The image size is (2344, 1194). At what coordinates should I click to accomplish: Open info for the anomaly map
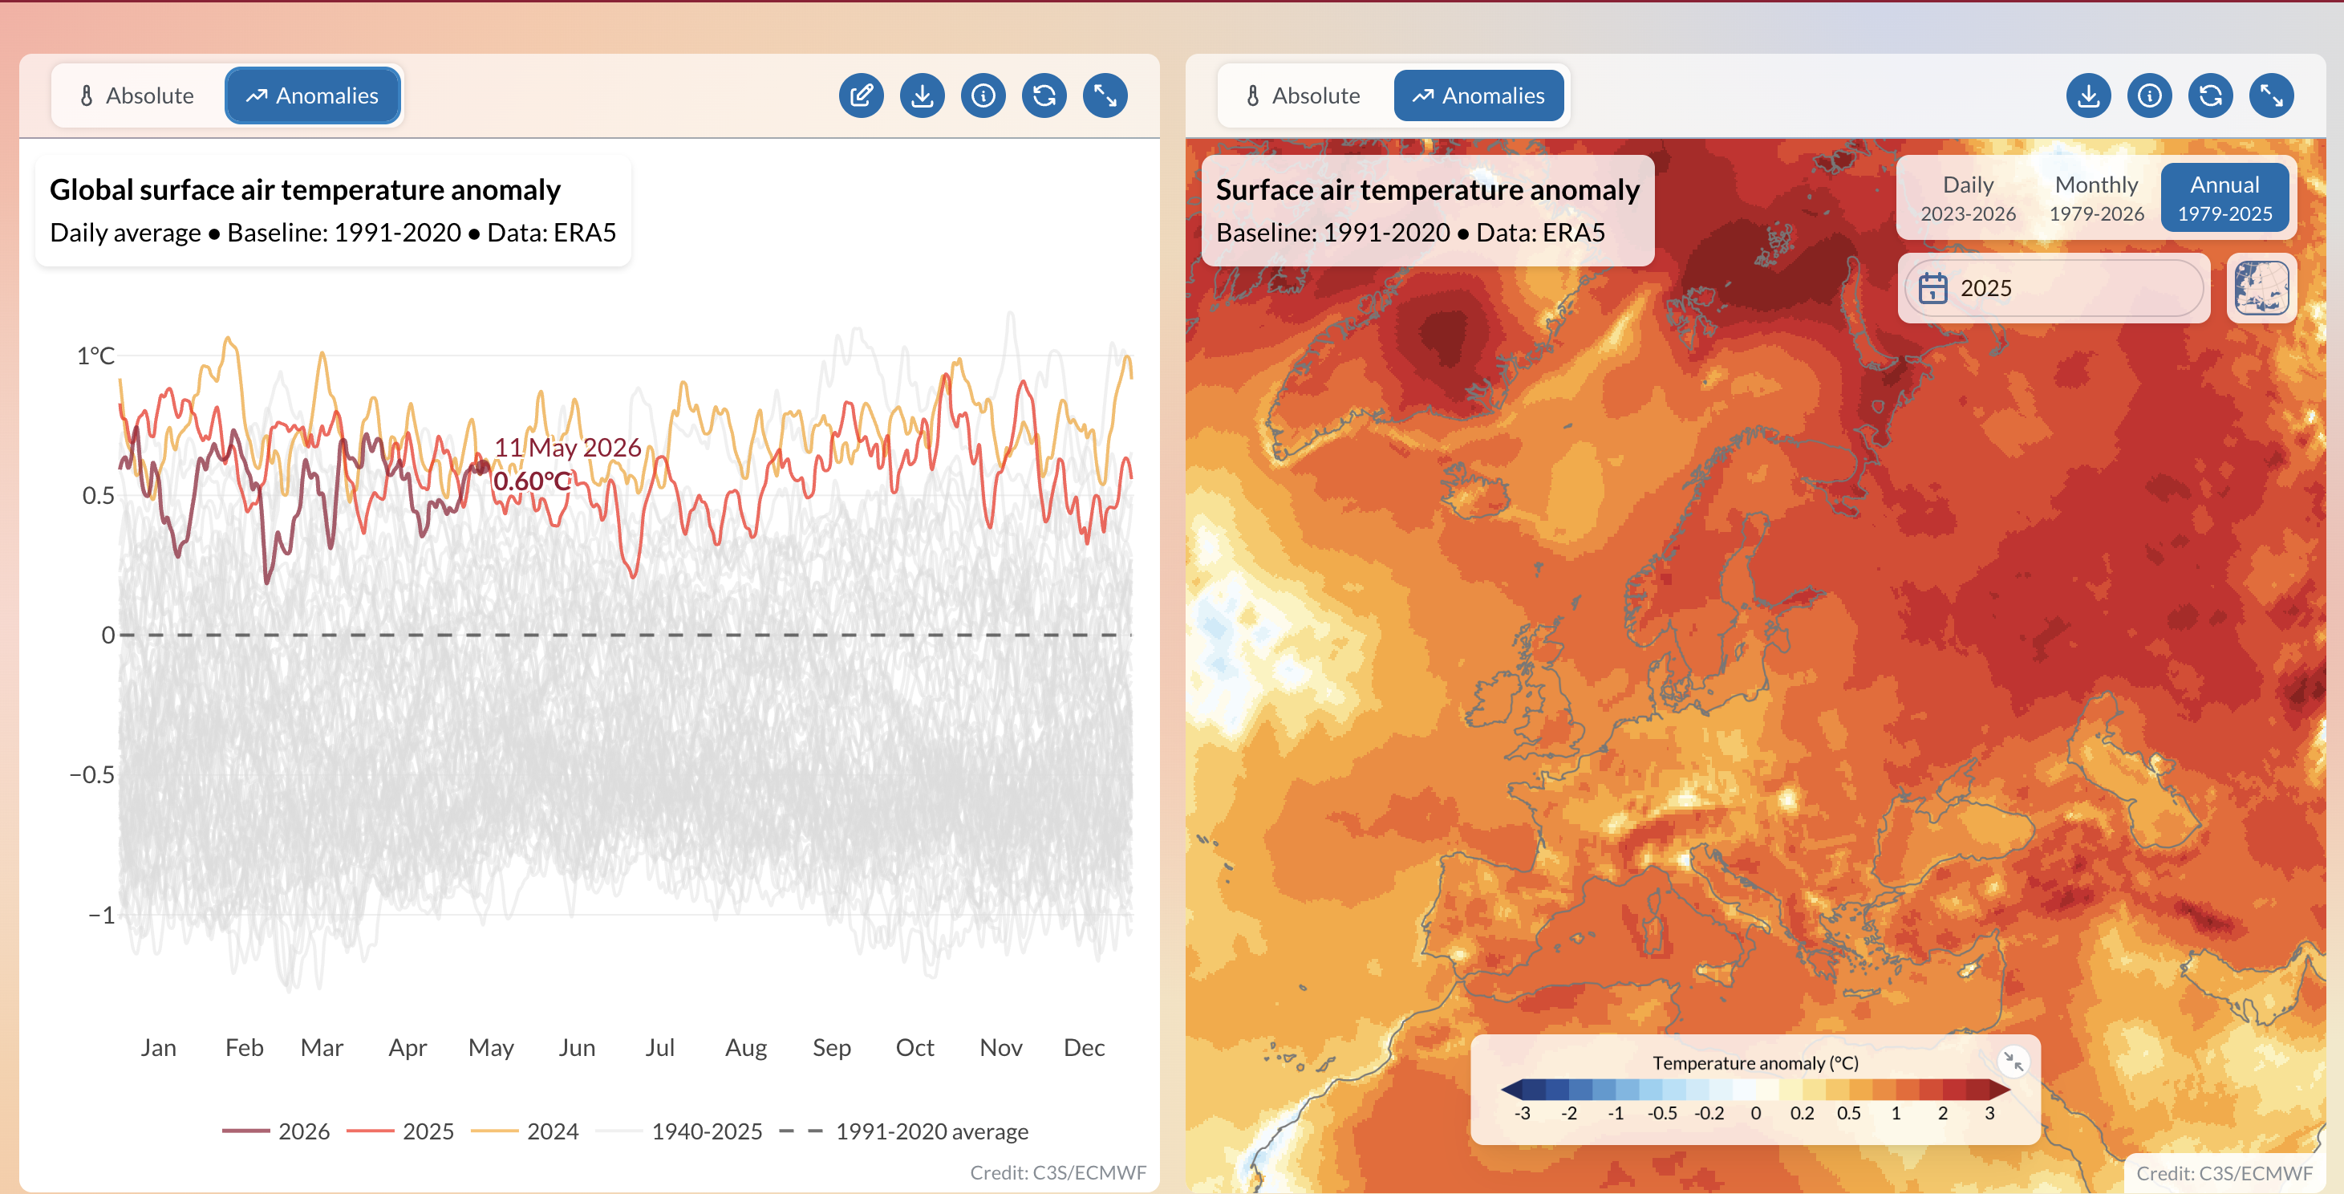2149,95
